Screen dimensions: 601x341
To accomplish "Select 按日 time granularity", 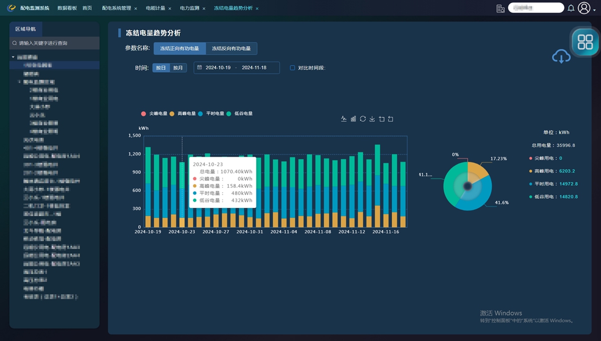I will [x=161, y=68].
